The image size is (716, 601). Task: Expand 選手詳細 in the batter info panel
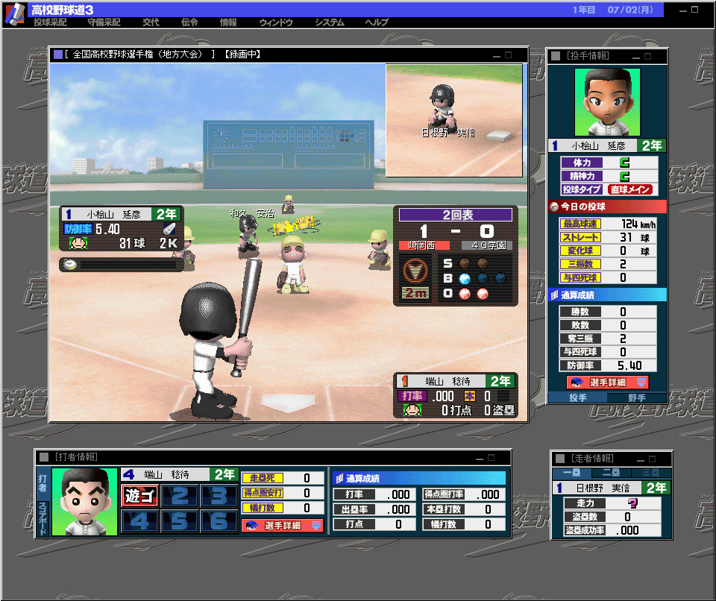click(282, 525)
